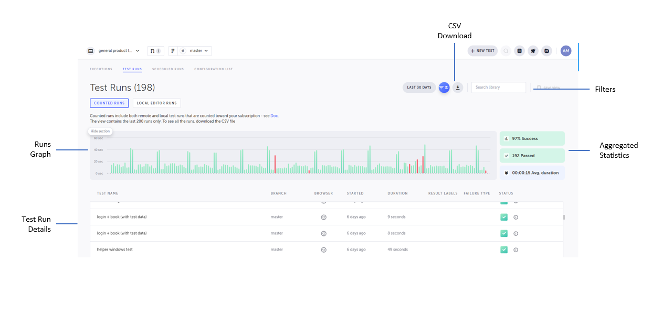Hide the runs graph section
662x315 pixels.
point(100,131)
